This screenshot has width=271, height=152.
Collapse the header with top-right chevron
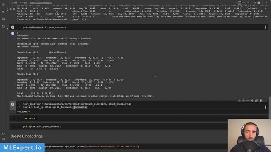click(x=266, y=3)
